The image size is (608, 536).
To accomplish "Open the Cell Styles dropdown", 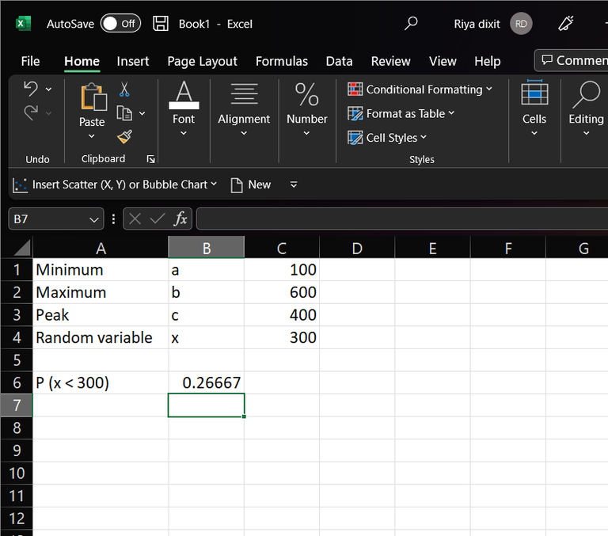I will [387, 138].
